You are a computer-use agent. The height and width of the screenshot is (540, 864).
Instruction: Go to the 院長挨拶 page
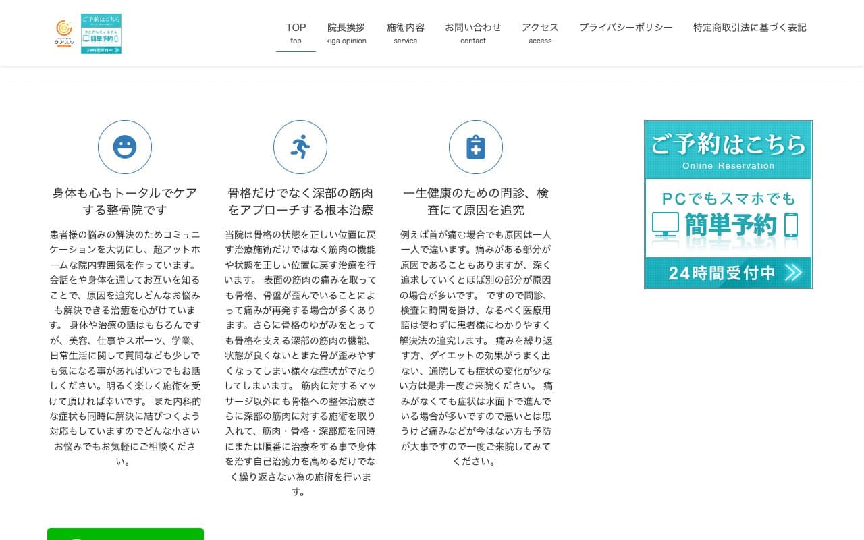pyautogui.click(x=346, y=28)
